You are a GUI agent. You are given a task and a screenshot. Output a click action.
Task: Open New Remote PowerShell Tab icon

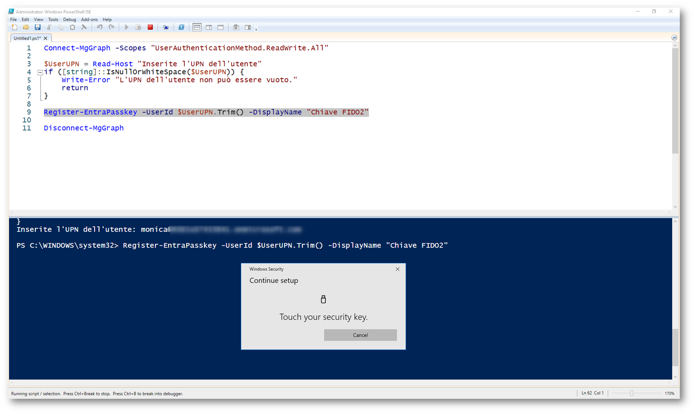[165, 28]
